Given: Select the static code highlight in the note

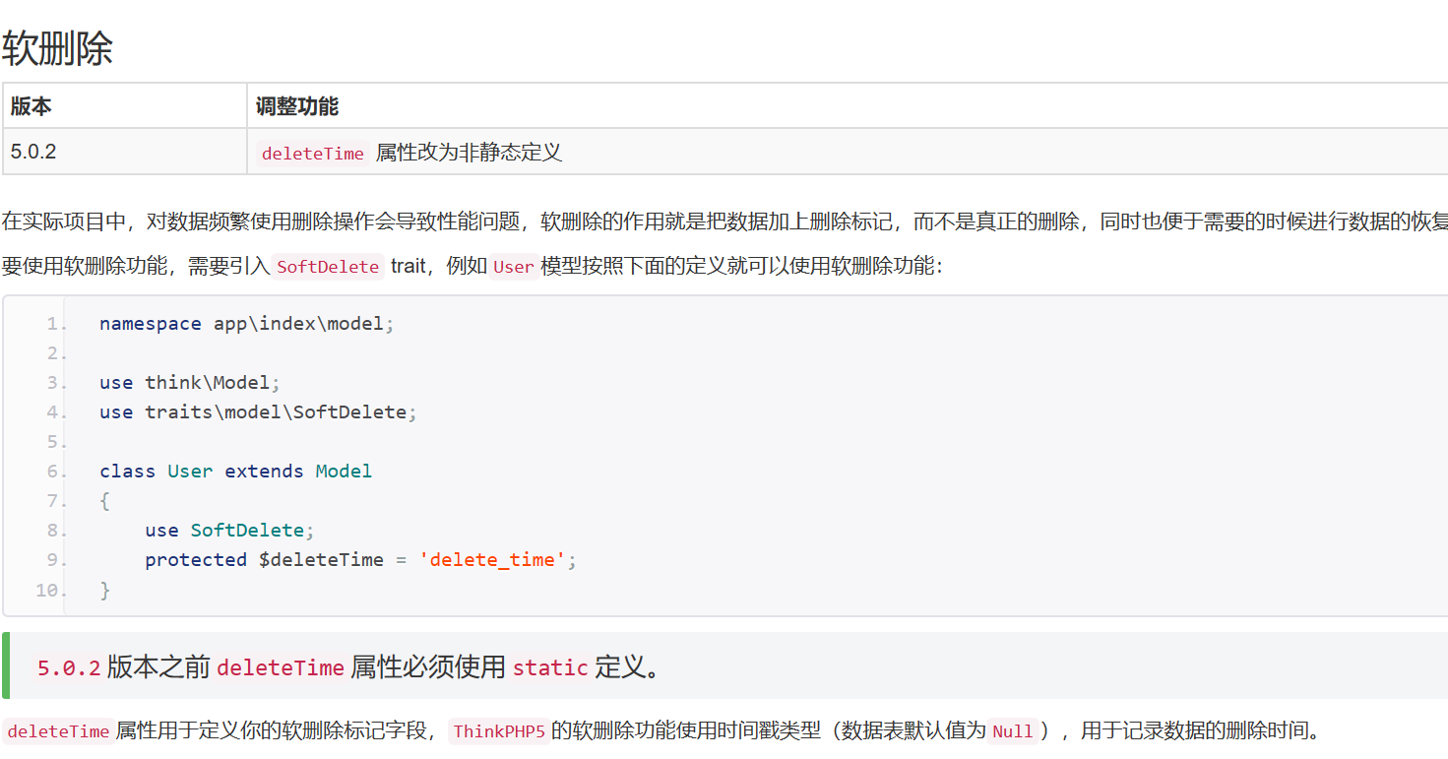Looking at the screenshot, I should [x=549, y=667].
